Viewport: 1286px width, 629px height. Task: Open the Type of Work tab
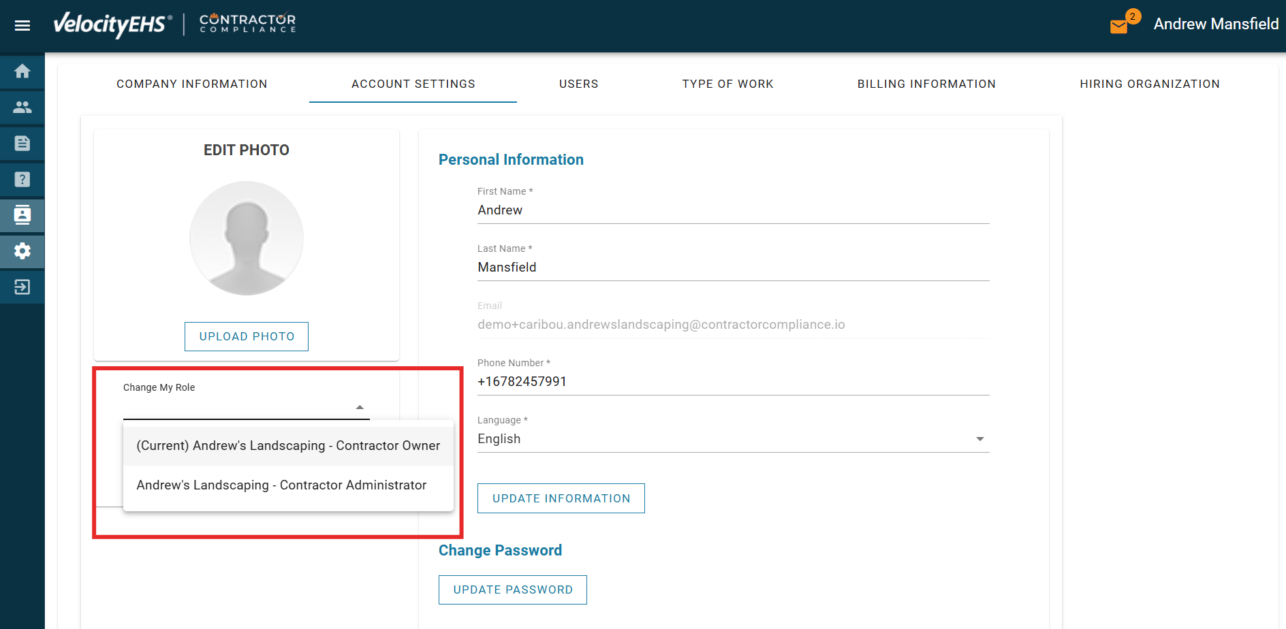(727, 84)
